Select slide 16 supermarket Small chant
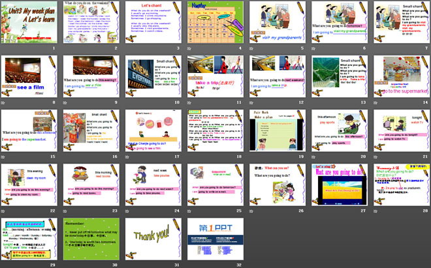 [91, 130]
